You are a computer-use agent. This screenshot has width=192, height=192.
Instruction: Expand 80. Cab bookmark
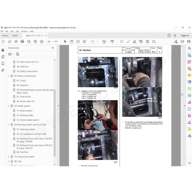(x=9, y=161)
